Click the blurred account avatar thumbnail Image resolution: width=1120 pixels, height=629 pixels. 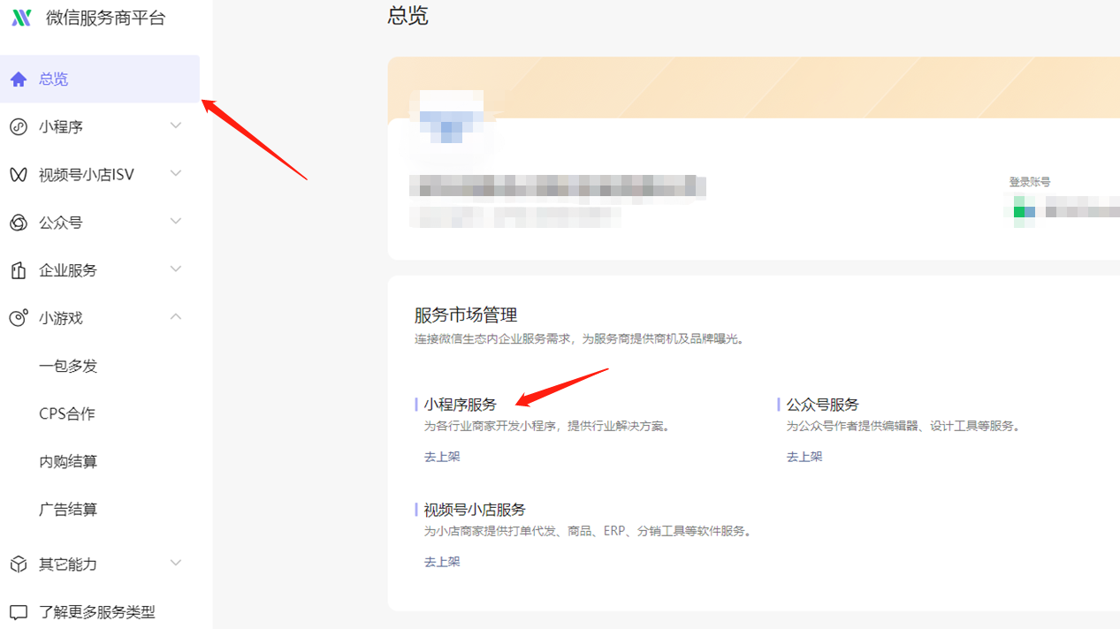click(x=452, y=116)
